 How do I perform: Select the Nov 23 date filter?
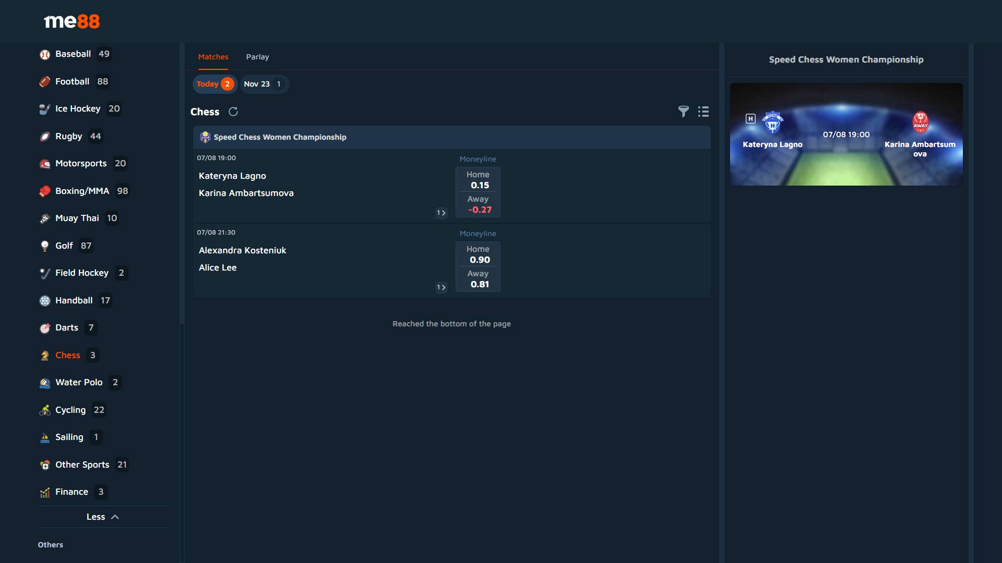pos(264,84)
